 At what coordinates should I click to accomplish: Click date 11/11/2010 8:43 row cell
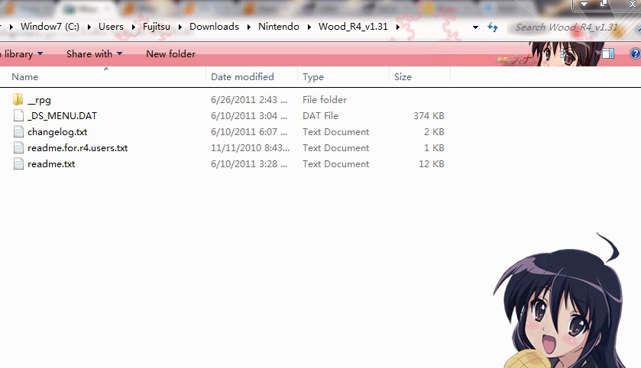click(x=250, y=148)
